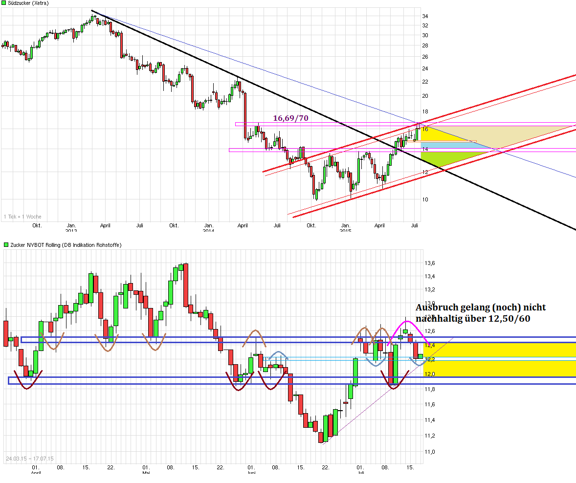Image resolution: width=576 pixels, height=483 pixels.
Task: Click the price label 13,6 on lower axis
Action: 430,263
